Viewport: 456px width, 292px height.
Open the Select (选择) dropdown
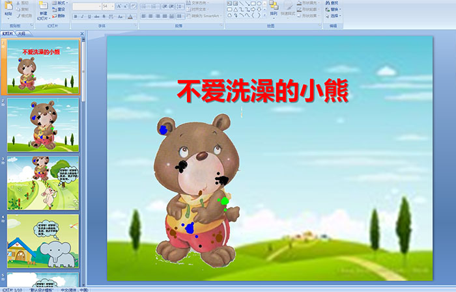tap(334, 16)
